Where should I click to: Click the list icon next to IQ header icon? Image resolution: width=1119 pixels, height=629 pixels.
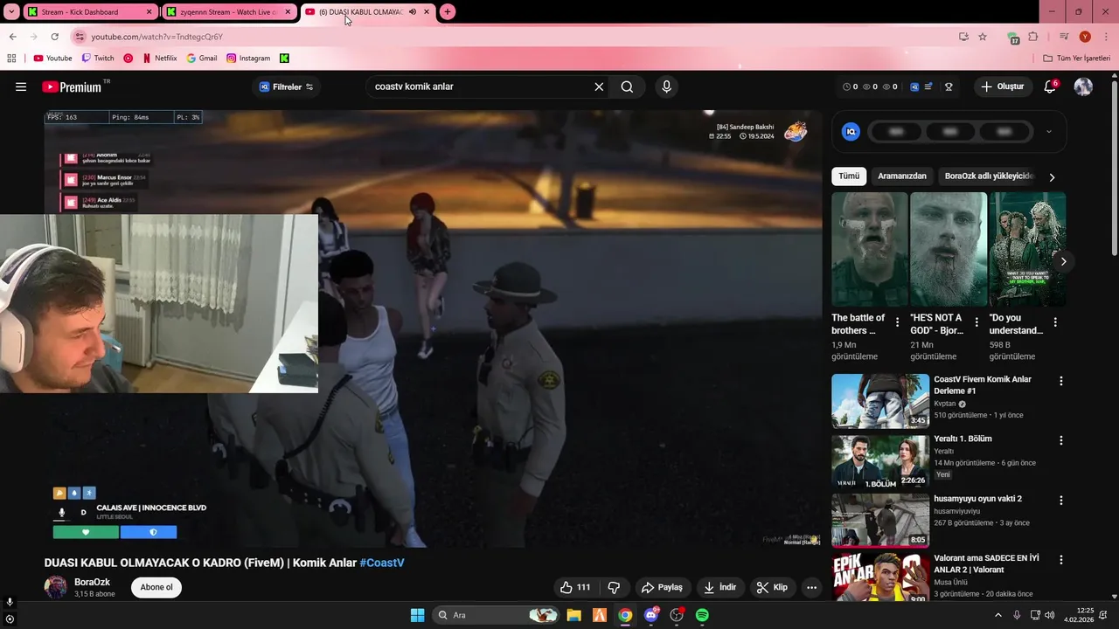point(928,86)
